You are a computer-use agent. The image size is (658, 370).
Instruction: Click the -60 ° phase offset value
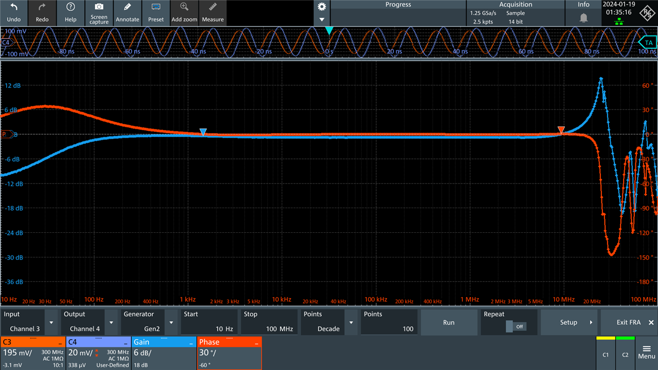[205, 365]
